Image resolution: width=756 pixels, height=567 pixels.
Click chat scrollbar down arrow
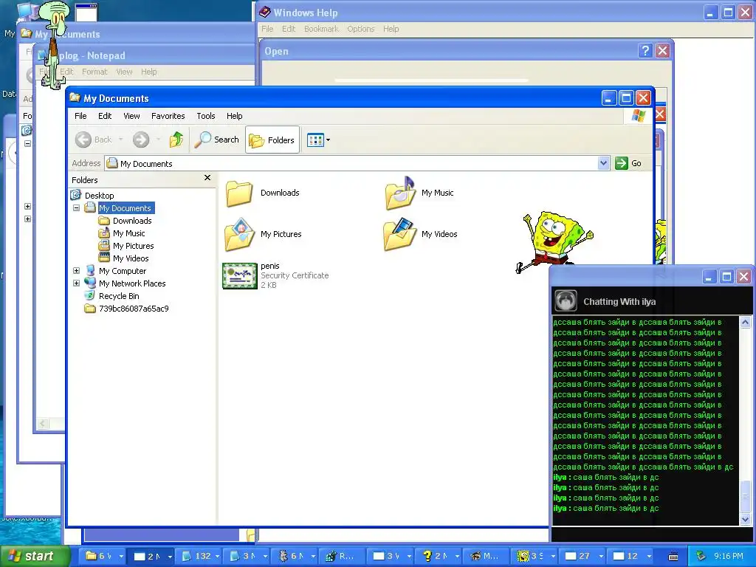coord(745,519)
